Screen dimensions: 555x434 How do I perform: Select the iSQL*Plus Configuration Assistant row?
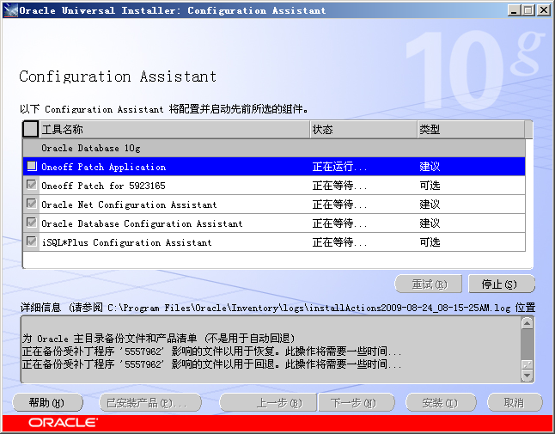click(274, 242)
